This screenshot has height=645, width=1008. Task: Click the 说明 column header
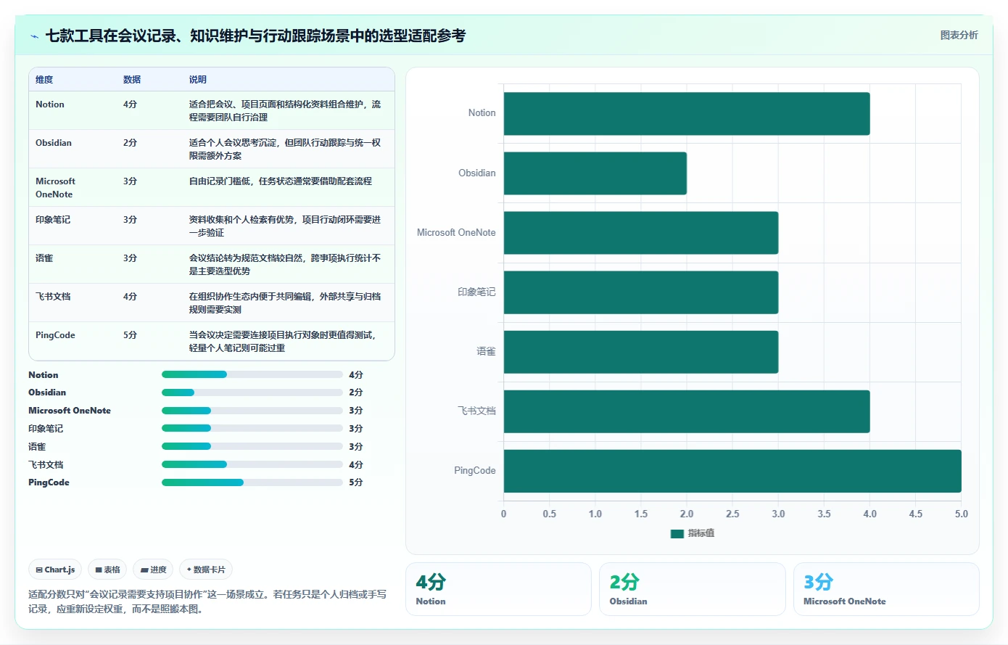pos(198,80)
